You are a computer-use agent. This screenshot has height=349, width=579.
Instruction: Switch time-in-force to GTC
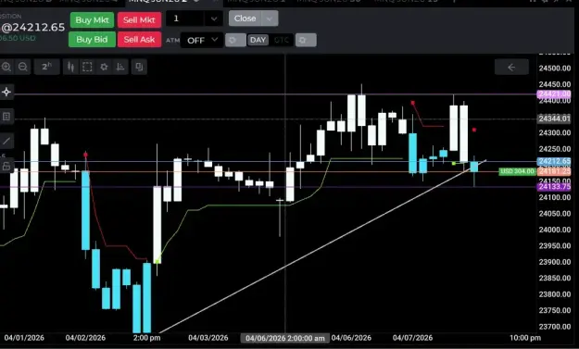(x=282, y=40)
